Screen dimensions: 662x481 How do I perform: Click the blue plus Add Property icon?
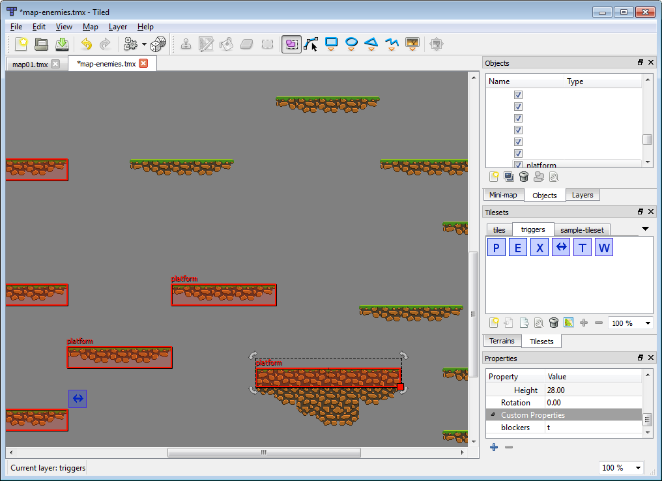(494, 447)
